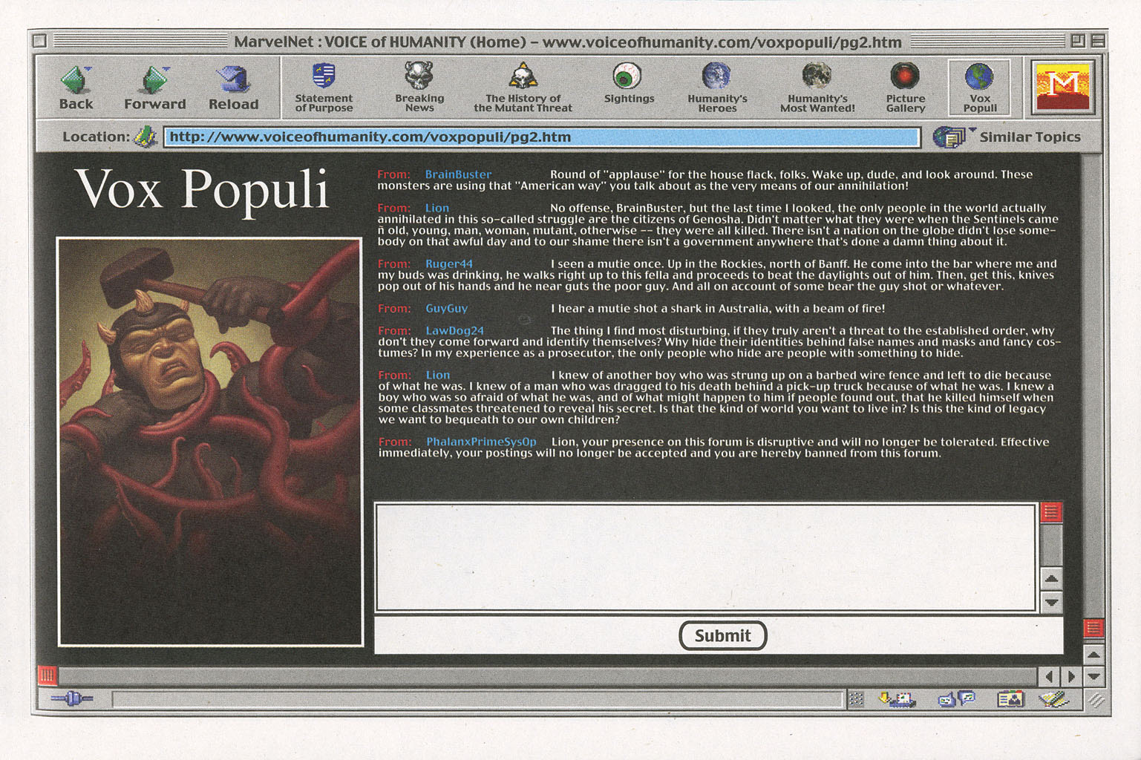The image size is (1141, 760).
Task: Click the message box scroll-down arrow
Action: pyautogui.click(x=1051, y=601)
